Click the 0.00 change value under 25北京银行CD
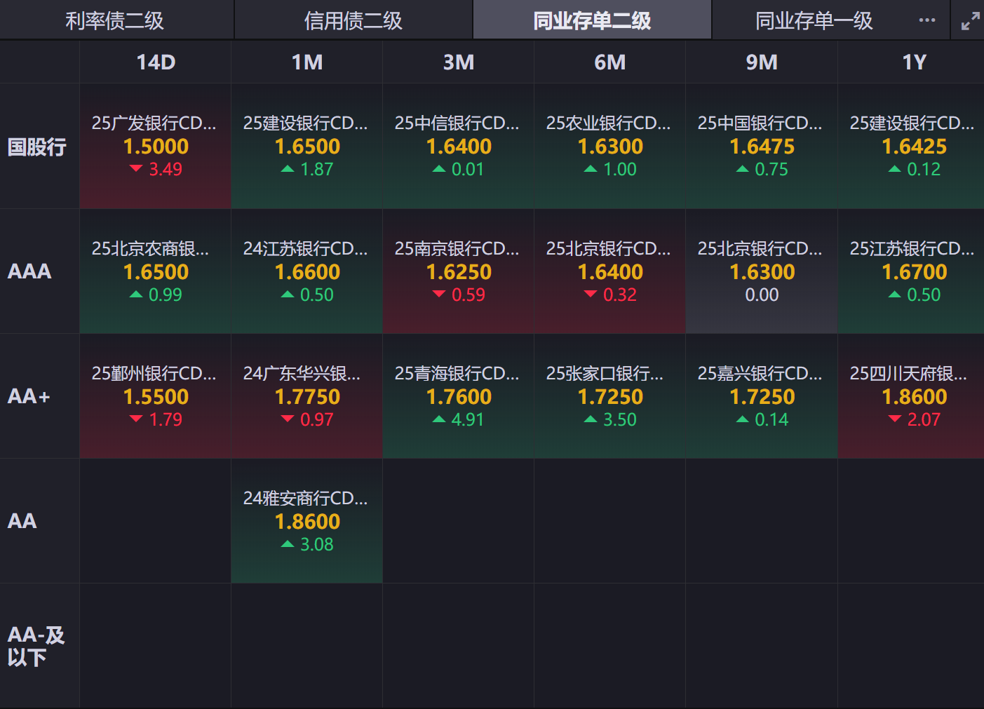984x709 pixels. (762, 295)
